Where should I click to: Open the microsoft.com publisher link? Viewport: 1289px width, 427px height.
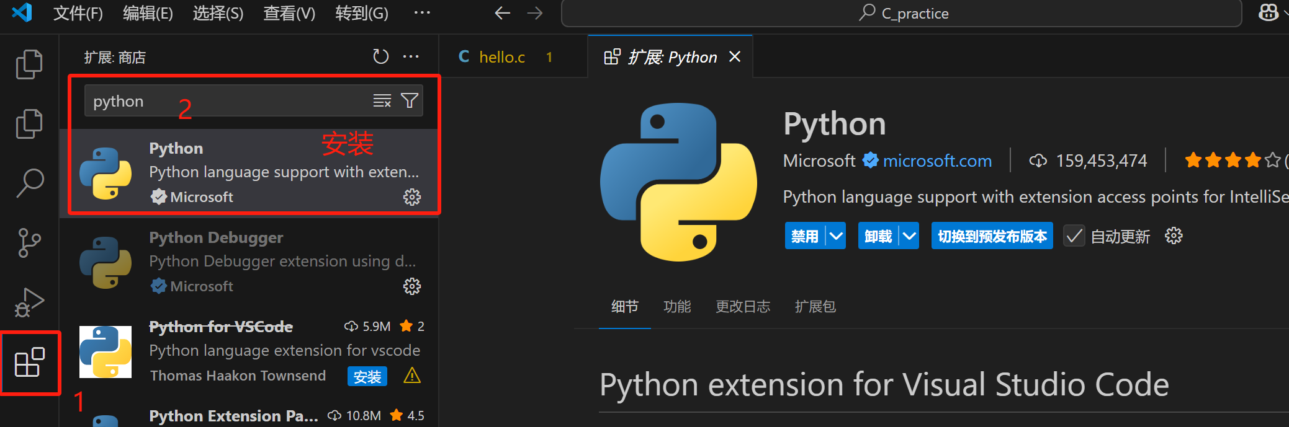937,161
